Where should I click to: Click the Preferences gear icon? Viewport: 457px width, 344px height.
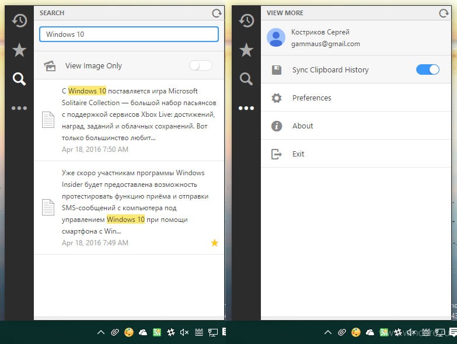coord(277,98)
